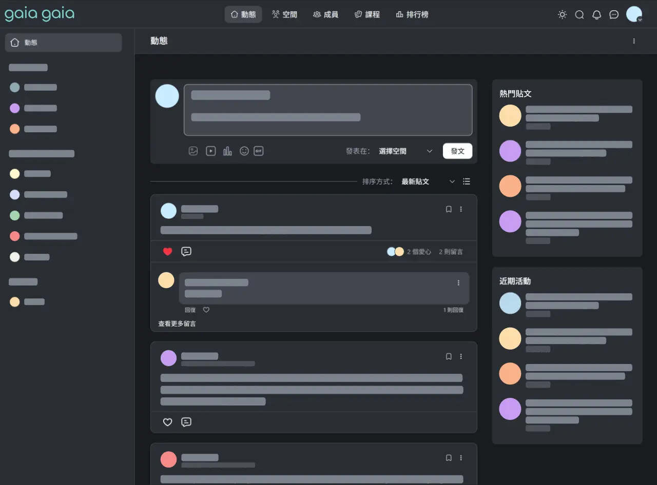Navigate to the 排行榜 leaderboard tab

click(412, 14)
